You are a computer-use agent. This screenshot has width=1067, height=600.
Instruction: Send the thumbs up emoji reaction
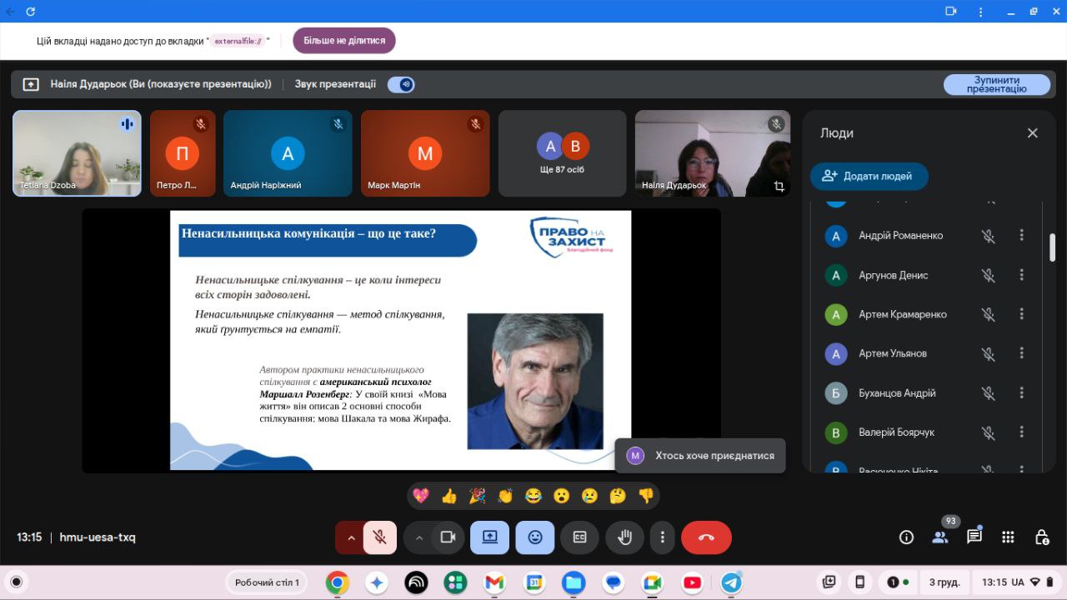(x=449, y=496)
